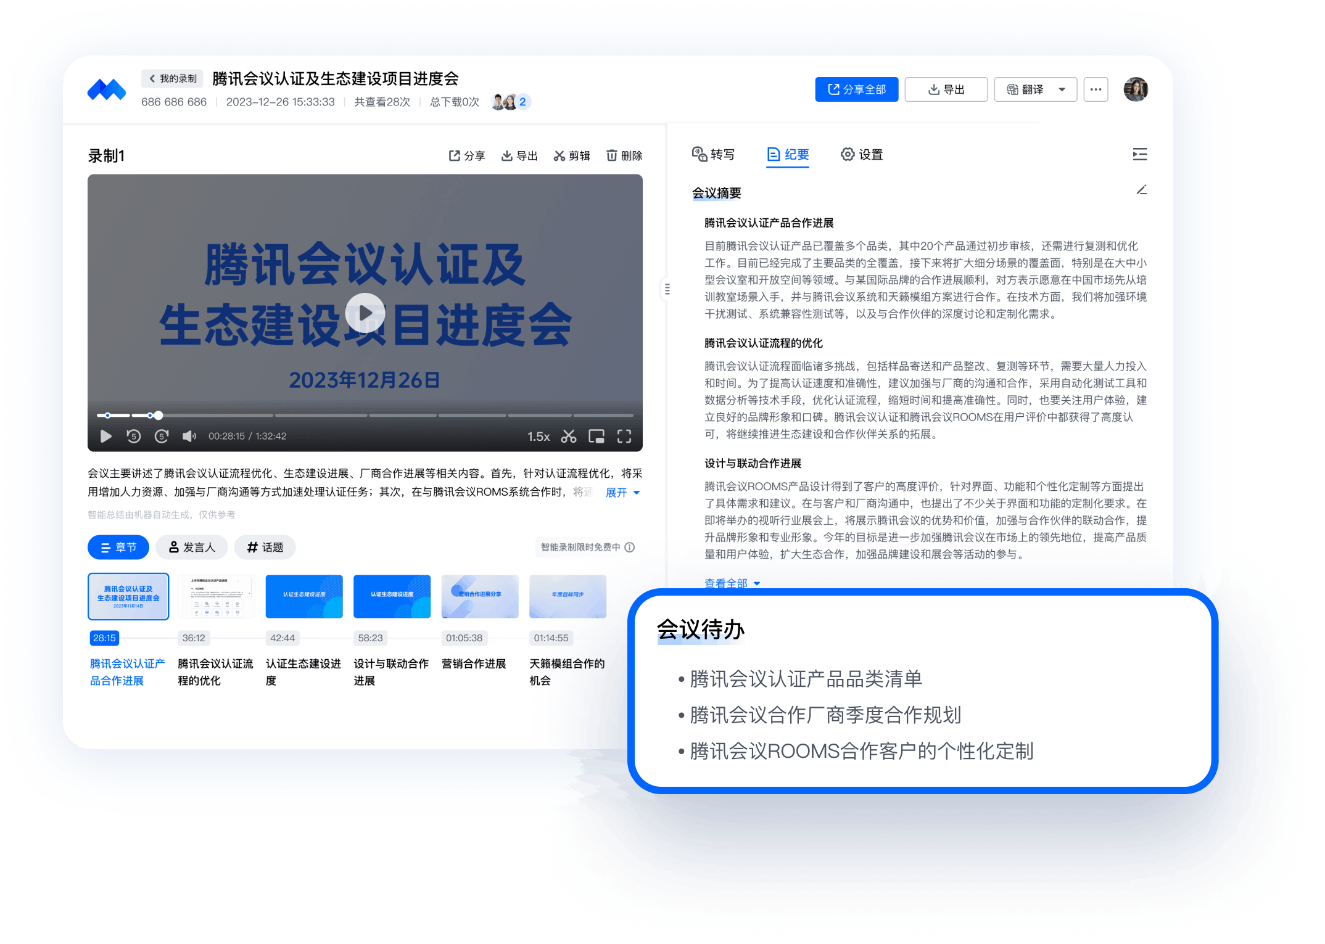Image resolution: width=1325 pixels, height=944 pixels.
Task: Jump to timestamp 01:05:38
Action: coord(464,638)
